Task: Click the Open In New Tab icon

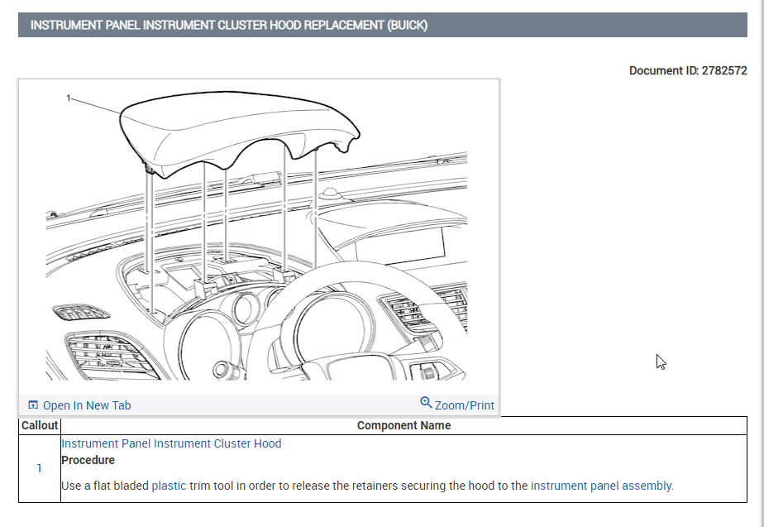Action: (33, 405)
